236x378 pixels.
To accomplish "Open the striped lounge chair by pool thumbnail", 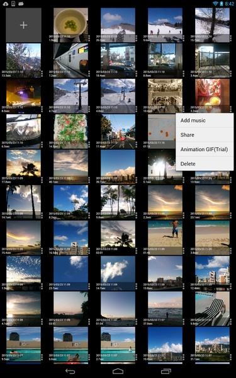I will coord(212,309).
